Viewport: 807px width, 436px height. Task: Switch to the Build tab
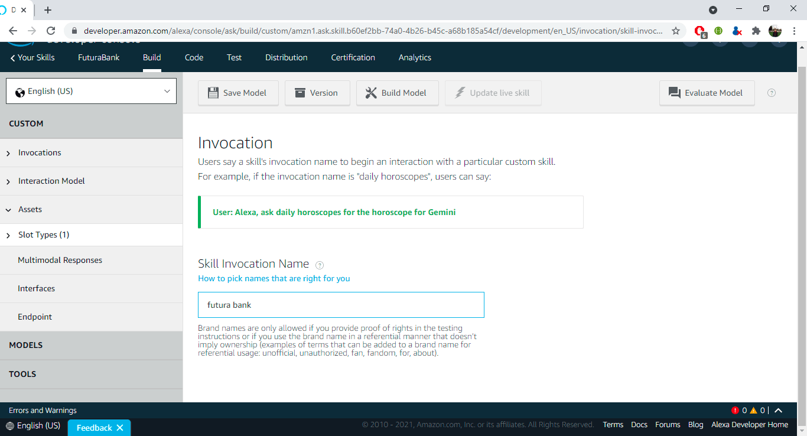tap(152, 57)
